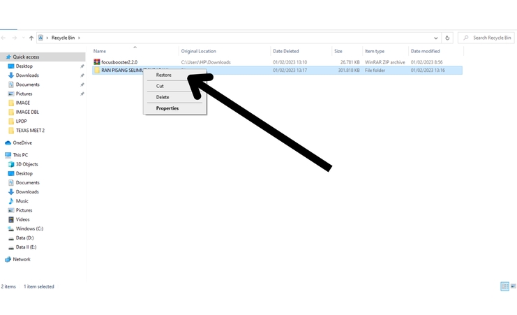Image resolution: width=517 pixels, height=315 pixels.
Task: Click 01/02/2023 13:17 date deleted cell
Action: (x=290, y=71)
